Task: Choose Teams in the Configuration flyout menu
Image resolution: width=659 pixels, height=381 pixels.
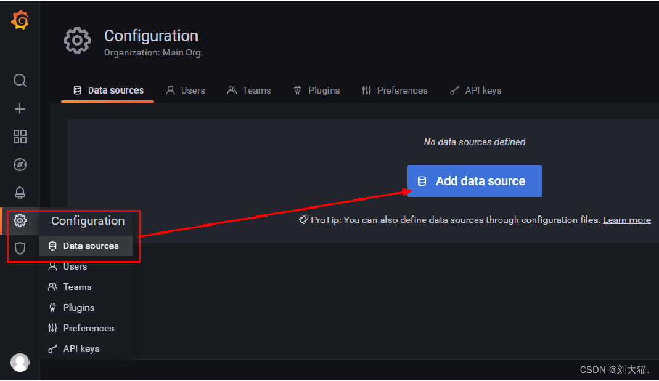Action: click(x=76, y=287)
